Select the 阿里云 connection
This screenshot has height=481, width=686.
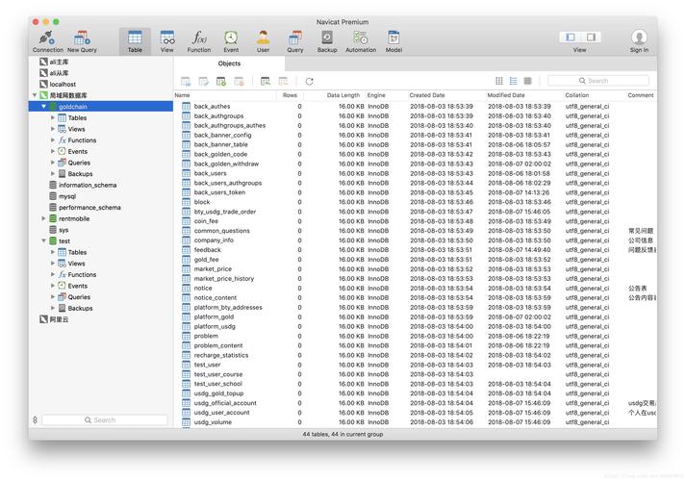click(59, 319)
